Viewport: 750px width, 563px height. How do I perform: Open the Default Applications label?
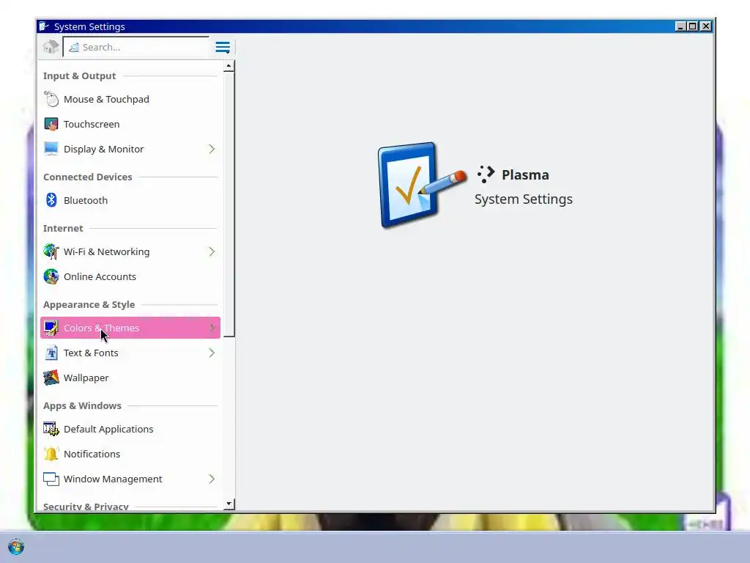coord(108,429)
